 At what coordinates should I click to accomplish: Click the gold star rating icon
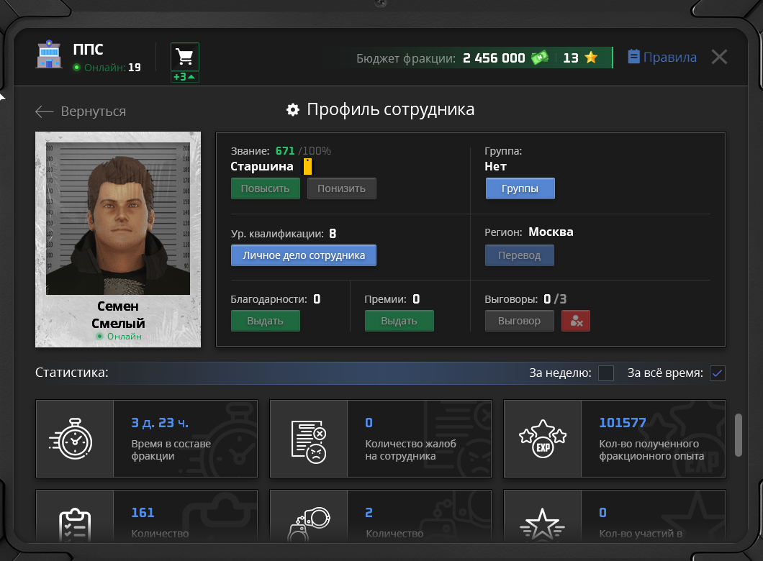[x=591, y=58]
